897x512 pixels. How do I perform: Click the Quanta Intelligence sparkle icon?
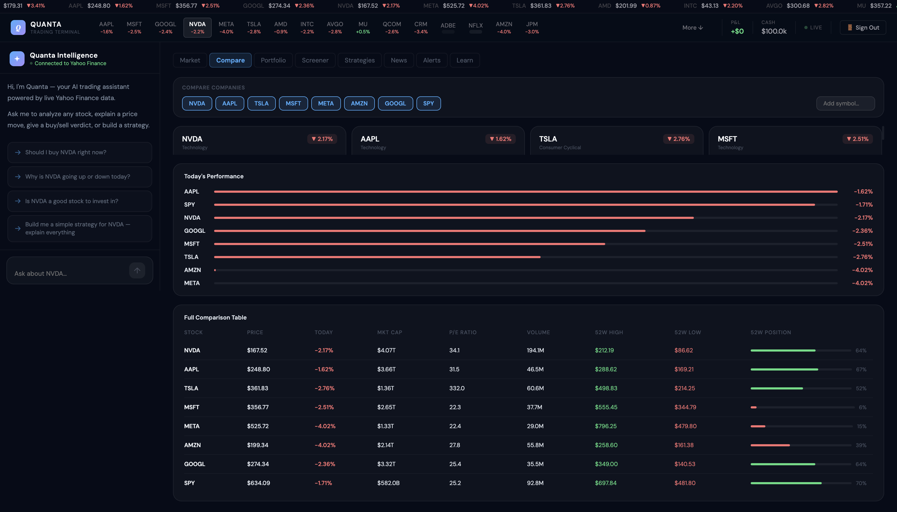click(x=17, y=59)
